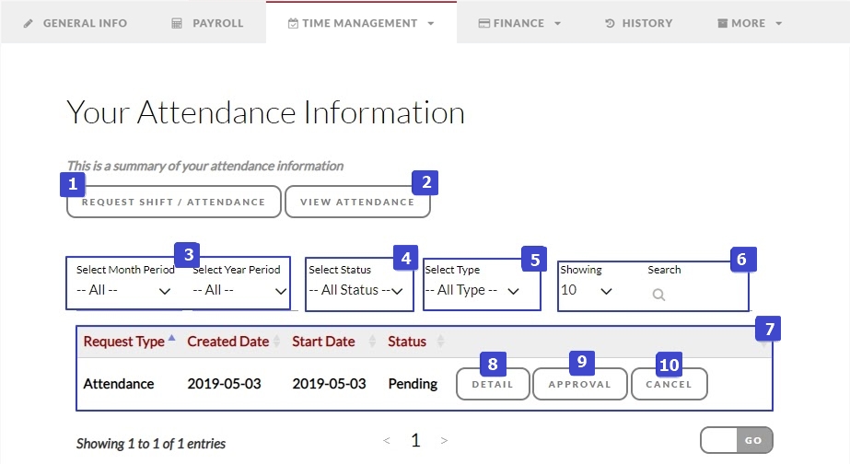Screen dimensions: 850x464
Task: Sort by Request Type arrow icon
Action: coord(172,341)
